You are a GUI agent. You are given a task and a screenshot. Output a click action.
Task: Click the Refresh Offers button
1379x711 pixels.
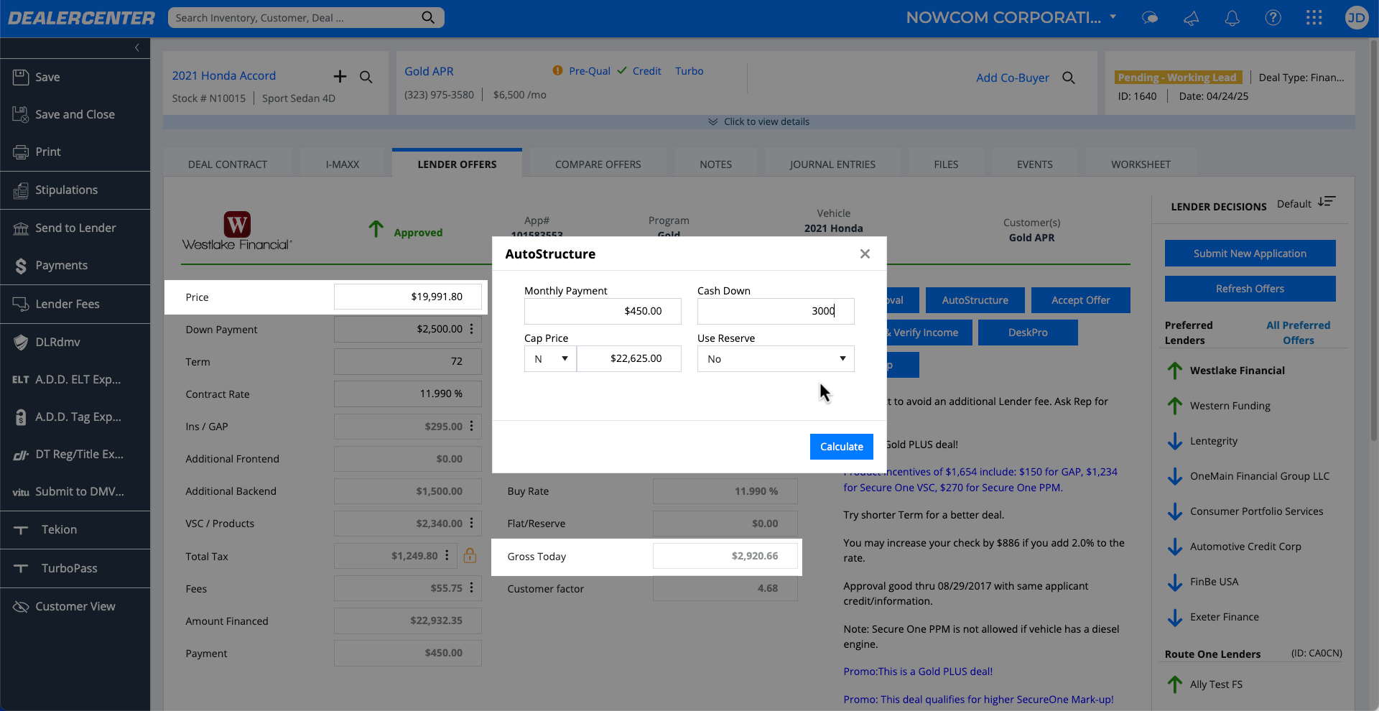1250,289
